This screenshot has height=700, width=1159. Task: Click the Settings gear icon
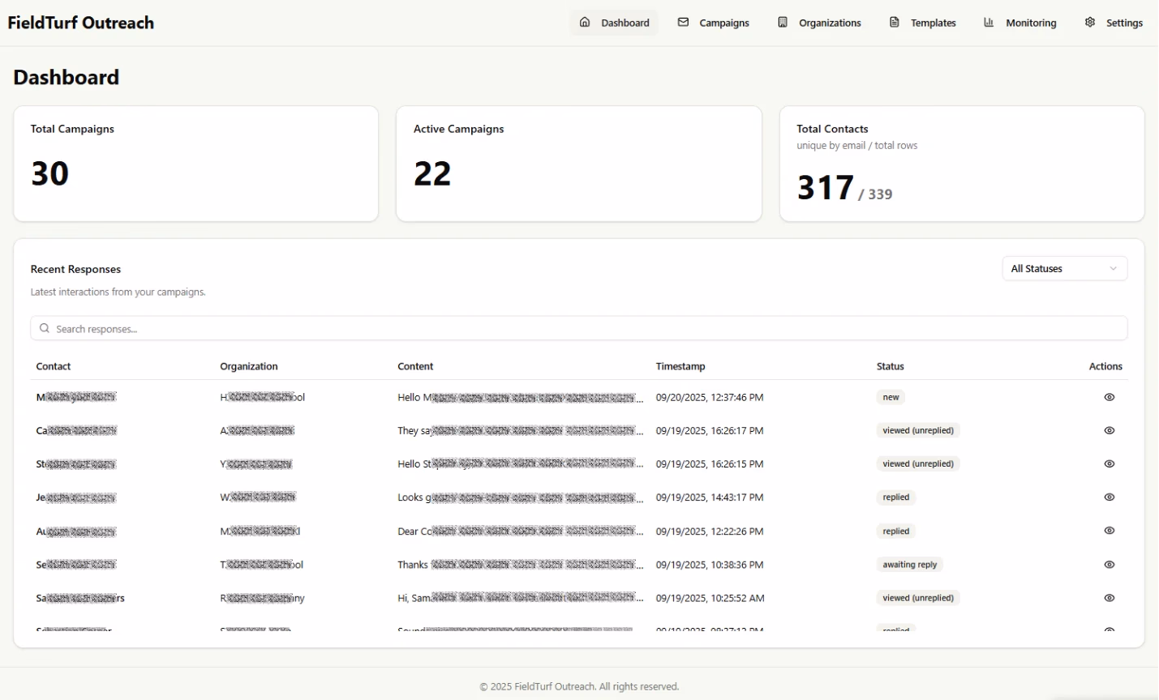tap(1090, 23)
